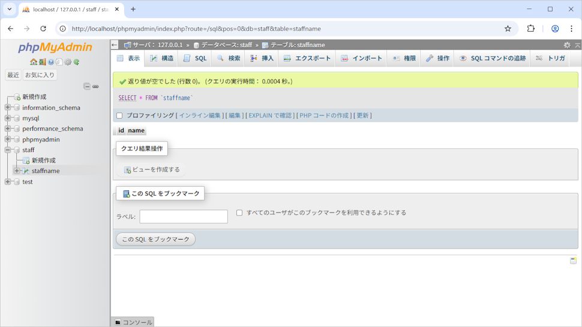Click the EXPLAIN で確認 link
582x327 pixels.
tap(270, 116)
